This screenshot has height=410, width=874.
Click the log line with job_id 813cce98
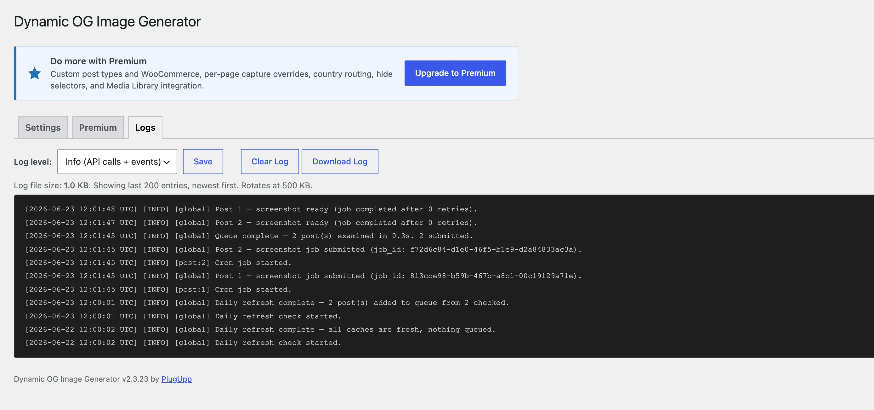coord(303,276)
